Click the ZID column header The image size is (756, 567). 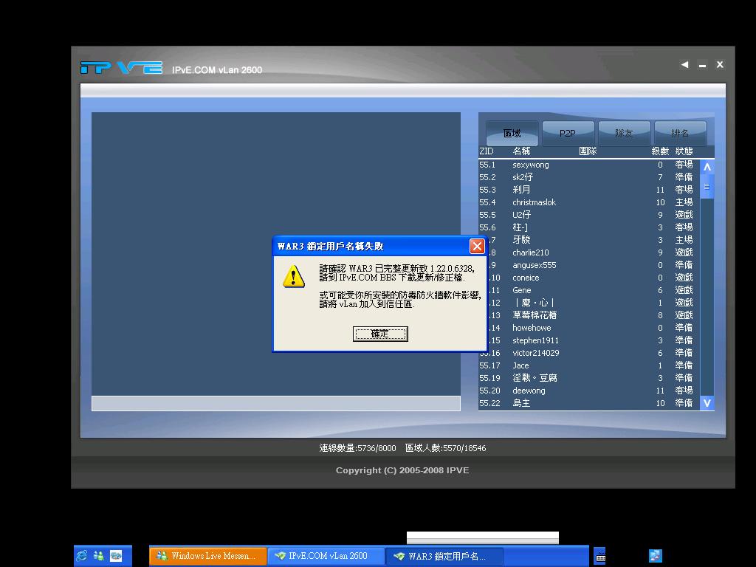[x=487, y=151]
